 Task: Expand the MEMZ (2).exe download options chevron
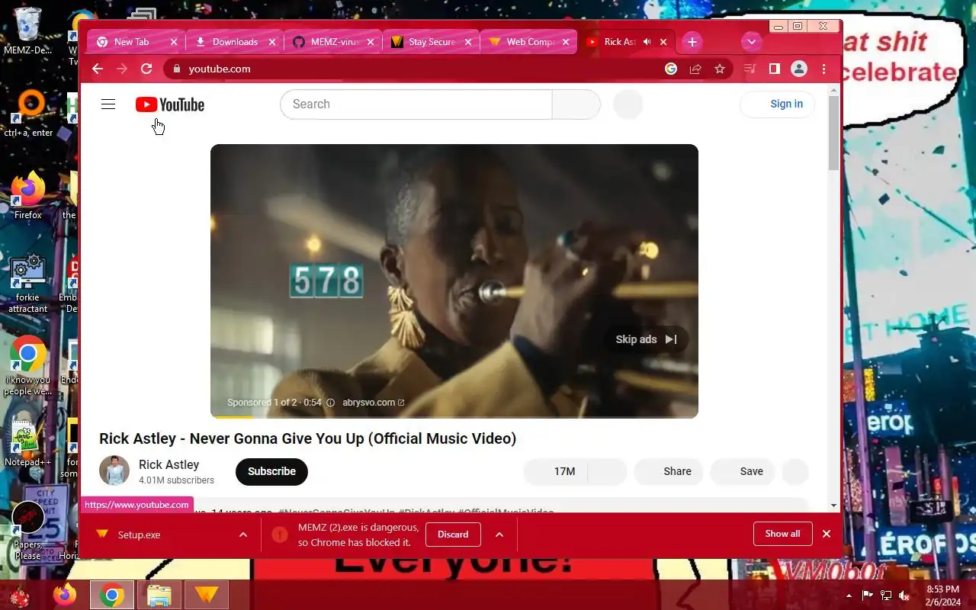pos(499,535)
